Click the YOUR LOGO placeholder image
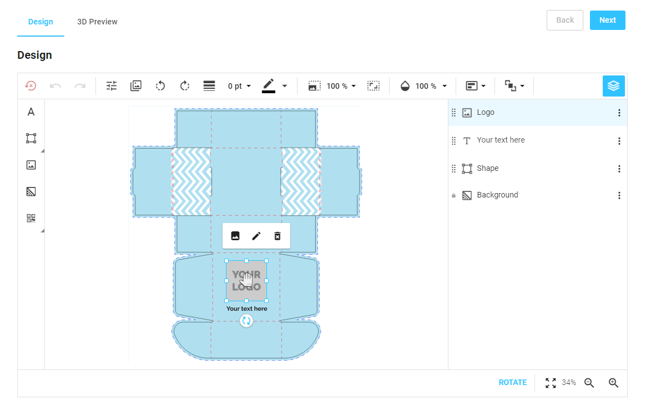 [246, 281]
